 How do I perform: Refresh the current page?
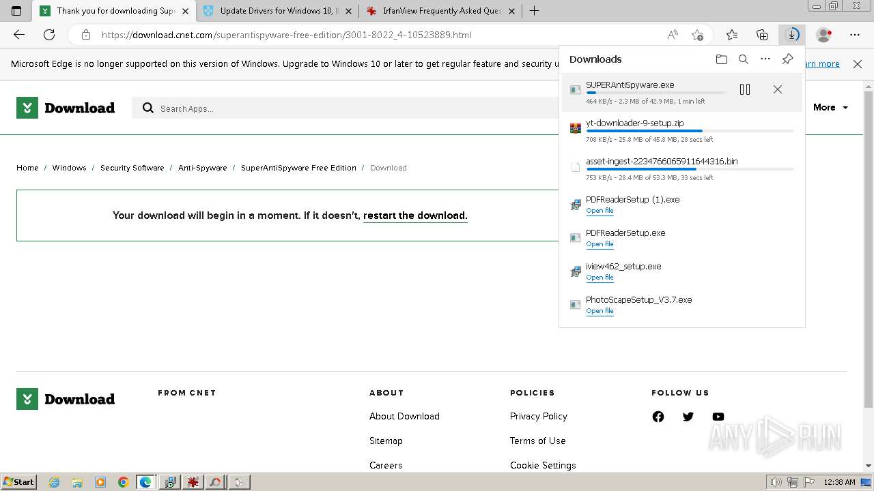click(x=49, y=35)
